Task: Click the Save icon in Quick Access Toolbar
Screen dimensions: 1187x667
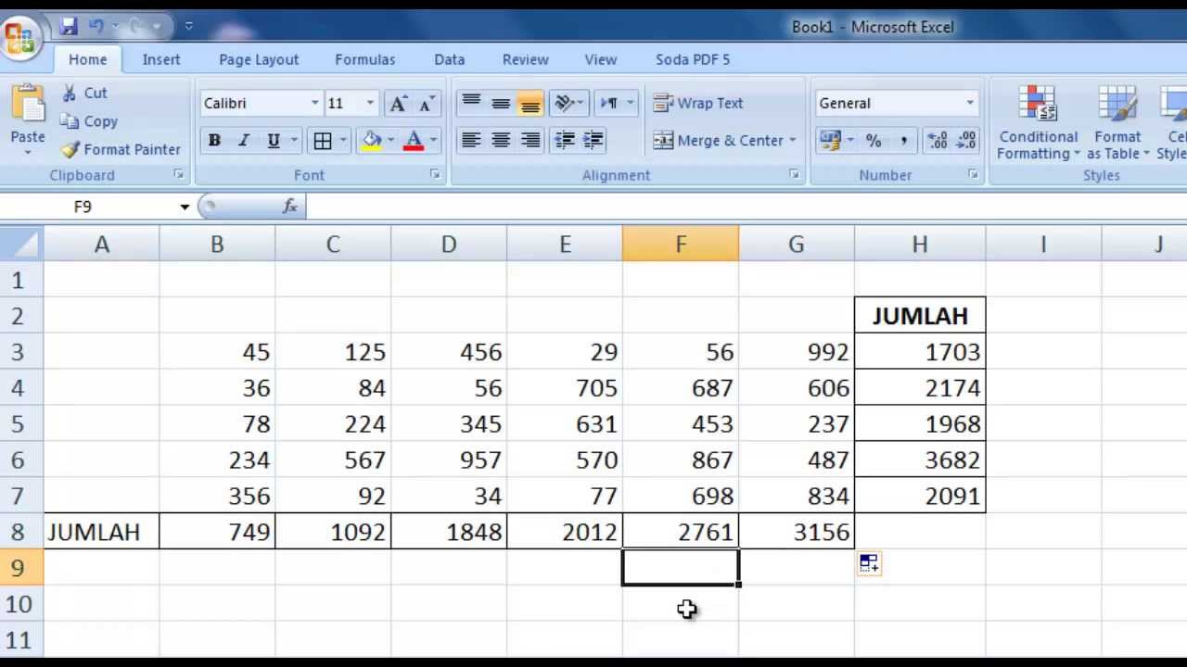Action: pos(68,27)
